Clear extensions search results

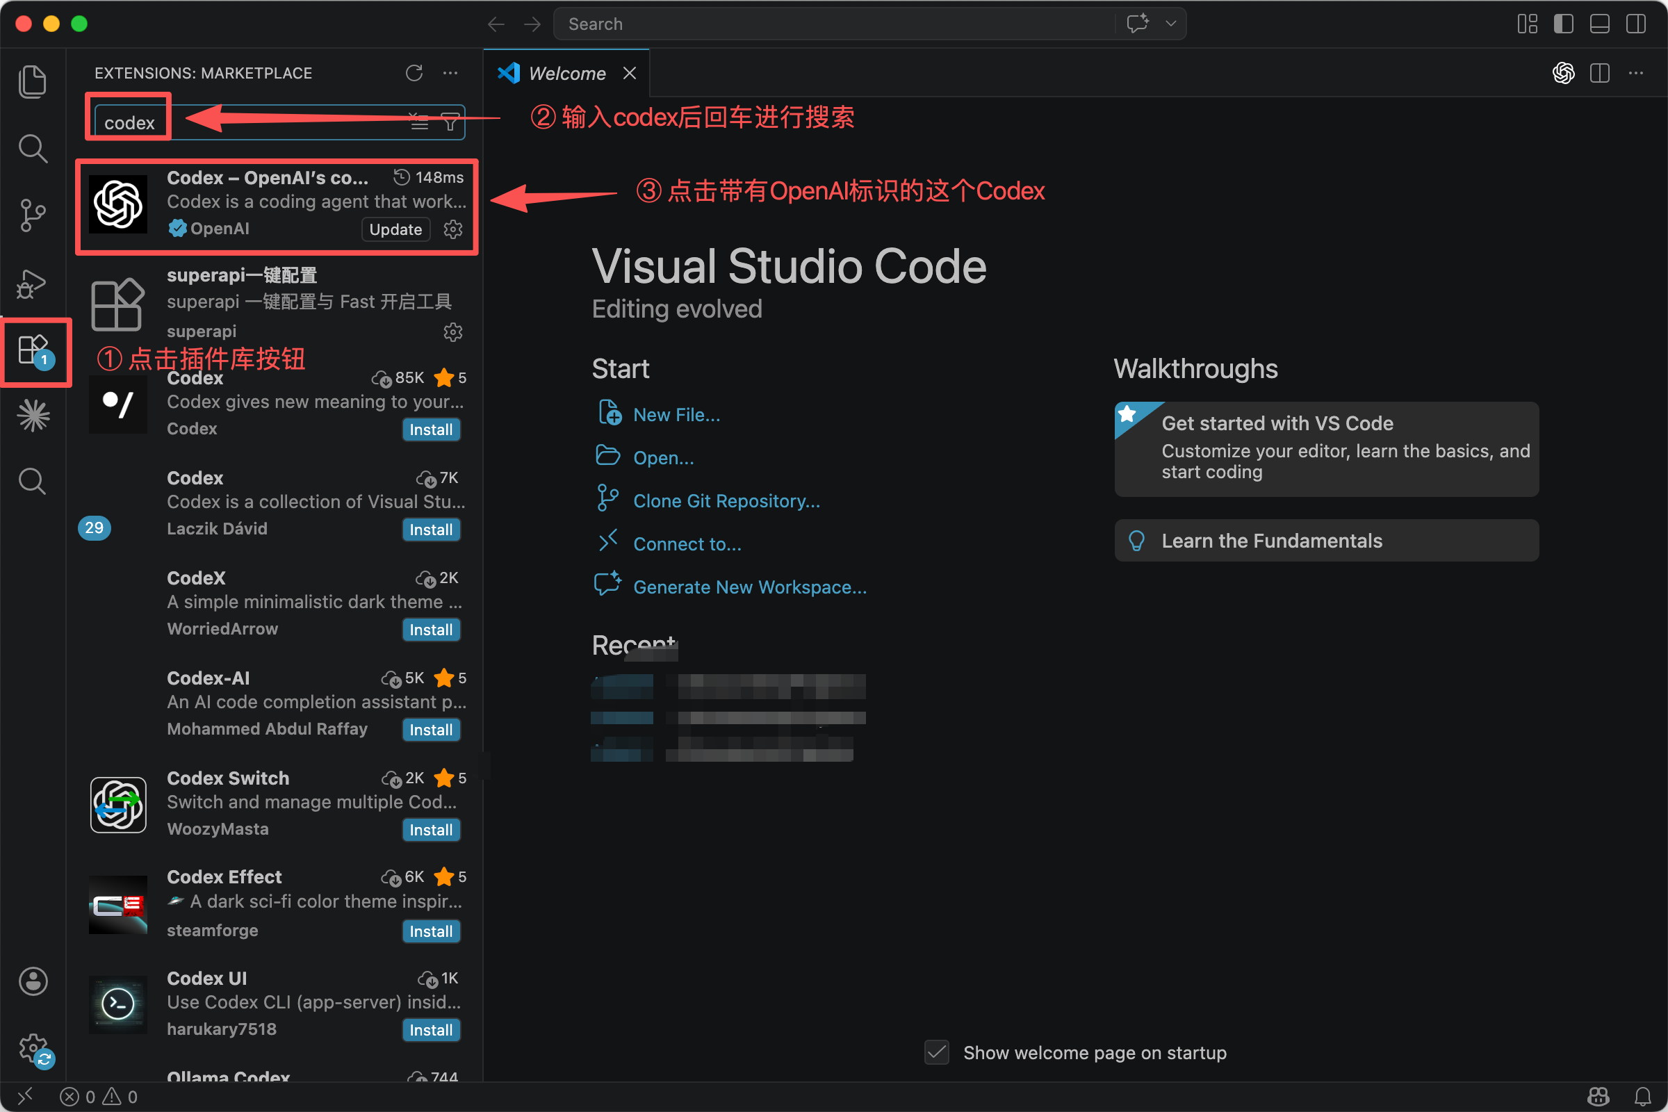419,123
